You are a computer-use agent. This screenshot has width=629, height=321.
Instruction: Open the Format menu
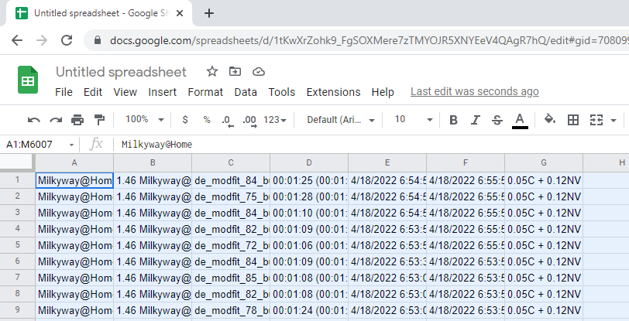tap(205, 92)
